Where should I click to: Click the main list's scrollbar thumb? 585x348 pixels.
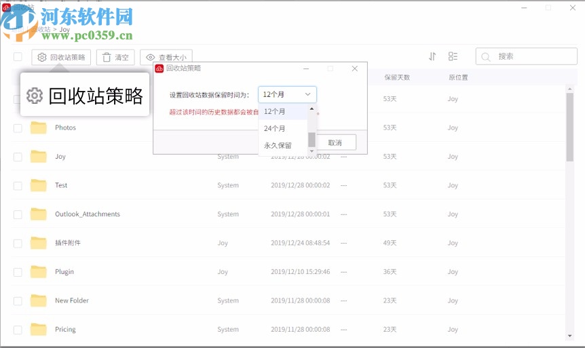click(x=569, y=127)
